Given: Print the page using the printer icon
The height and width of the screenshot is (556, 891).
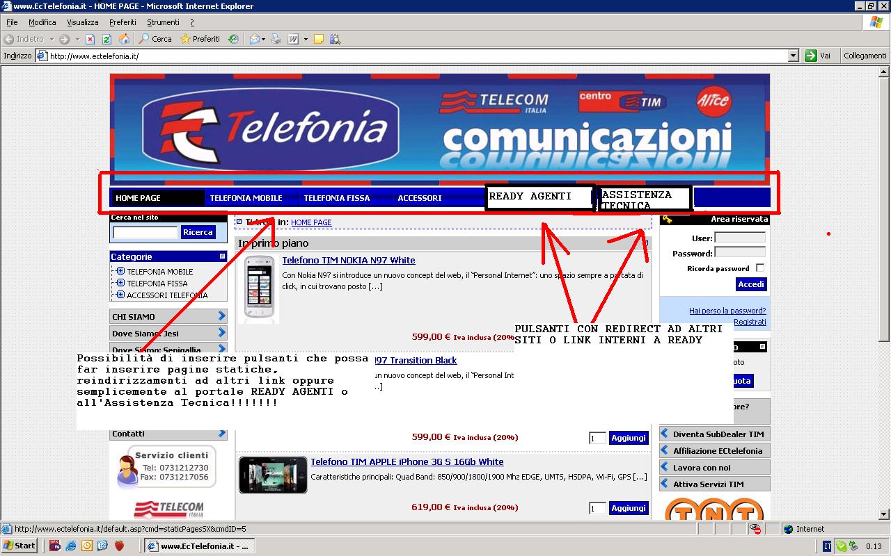Looking at the screenshot, I should tap(277, 39).
